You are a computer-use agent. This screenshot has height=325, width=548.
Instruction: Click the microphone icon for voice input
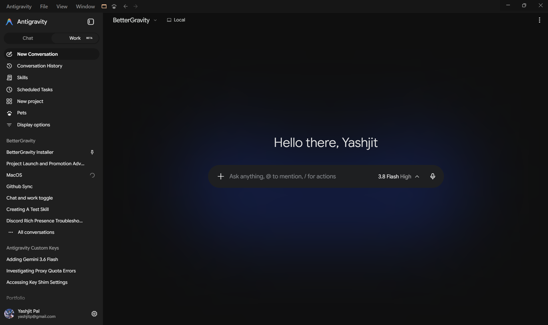click(x=433, y=176)
